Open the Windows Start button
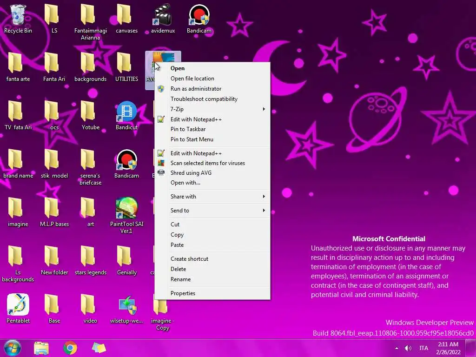 pyautogui.click(x=13, y=348)
